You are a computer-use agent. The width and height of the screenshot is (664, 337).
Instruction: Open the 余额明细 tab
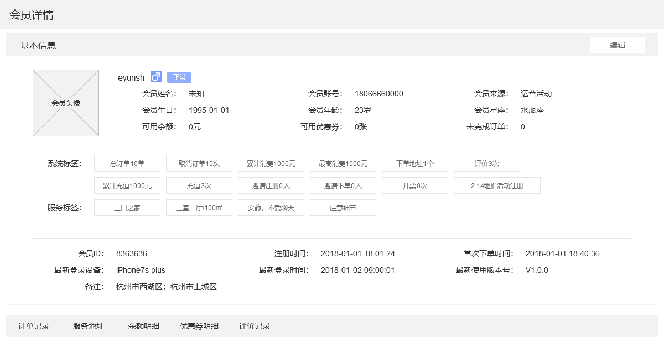144,326
